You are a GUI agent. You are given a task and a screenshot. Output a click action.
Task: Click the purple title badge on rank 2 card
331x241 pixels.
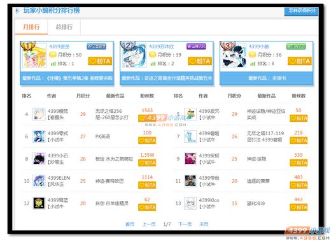point(196,47)
